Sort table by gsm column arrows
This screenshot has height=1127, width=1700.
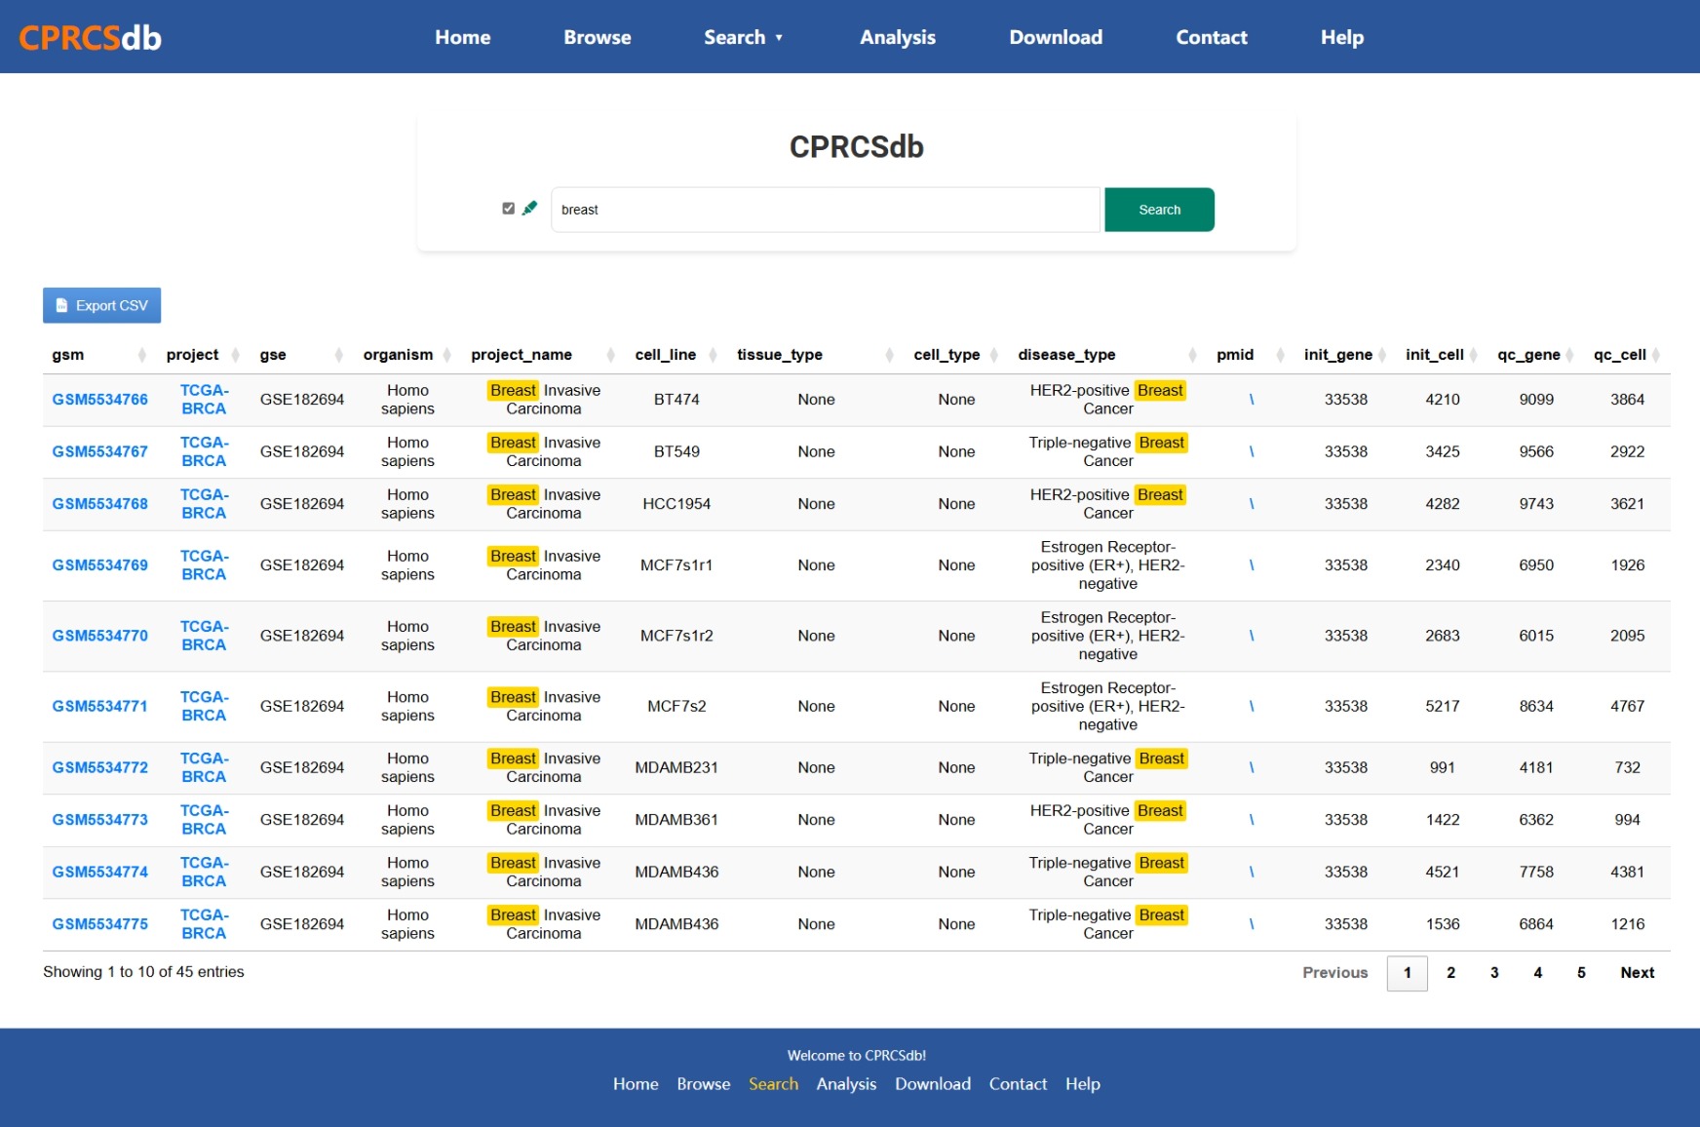click(142, 355)
